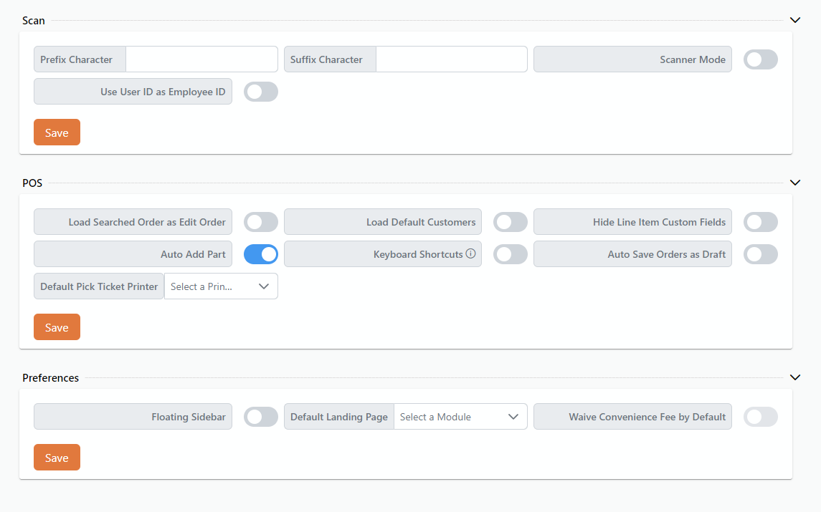Switch on Keyboard Shortcuts toggle

click(510, 254)
